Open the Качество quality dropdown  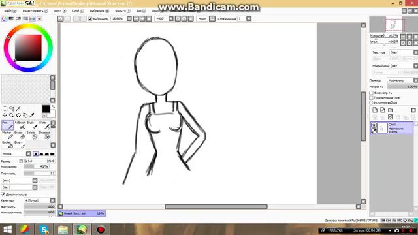click(39, 200)
